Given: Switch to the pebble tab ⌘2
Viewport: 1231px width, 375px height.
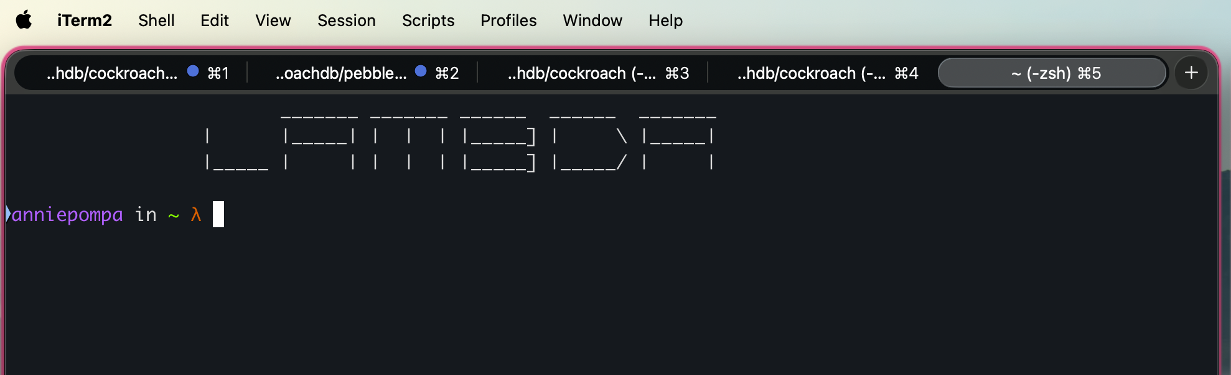Looking at the screenshot, I should tap(341, 73).
